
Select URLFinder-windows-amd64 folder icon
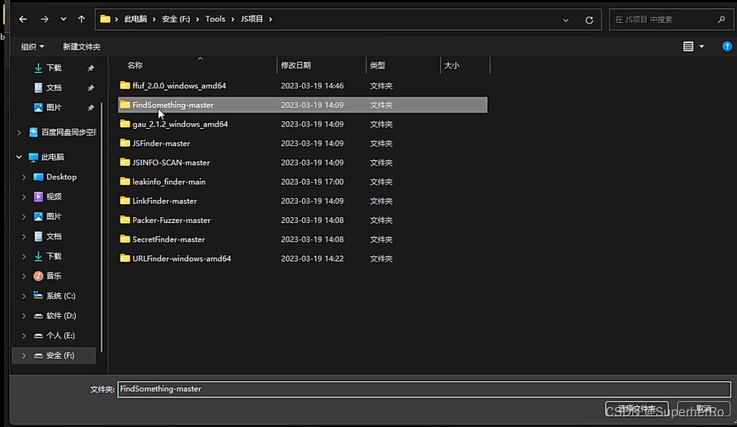[125, 259]
